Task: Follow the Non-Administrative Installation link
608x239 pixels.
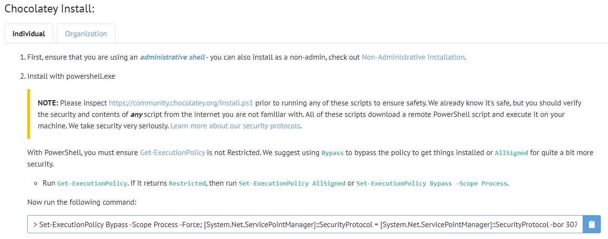Action: 413,57
